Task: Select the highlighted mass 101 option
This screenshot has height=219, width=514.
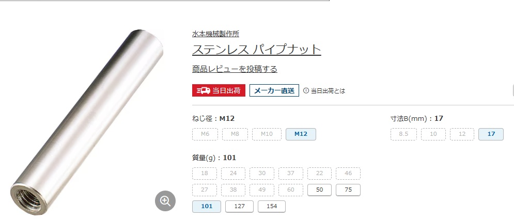Action: tap(207, 207)
